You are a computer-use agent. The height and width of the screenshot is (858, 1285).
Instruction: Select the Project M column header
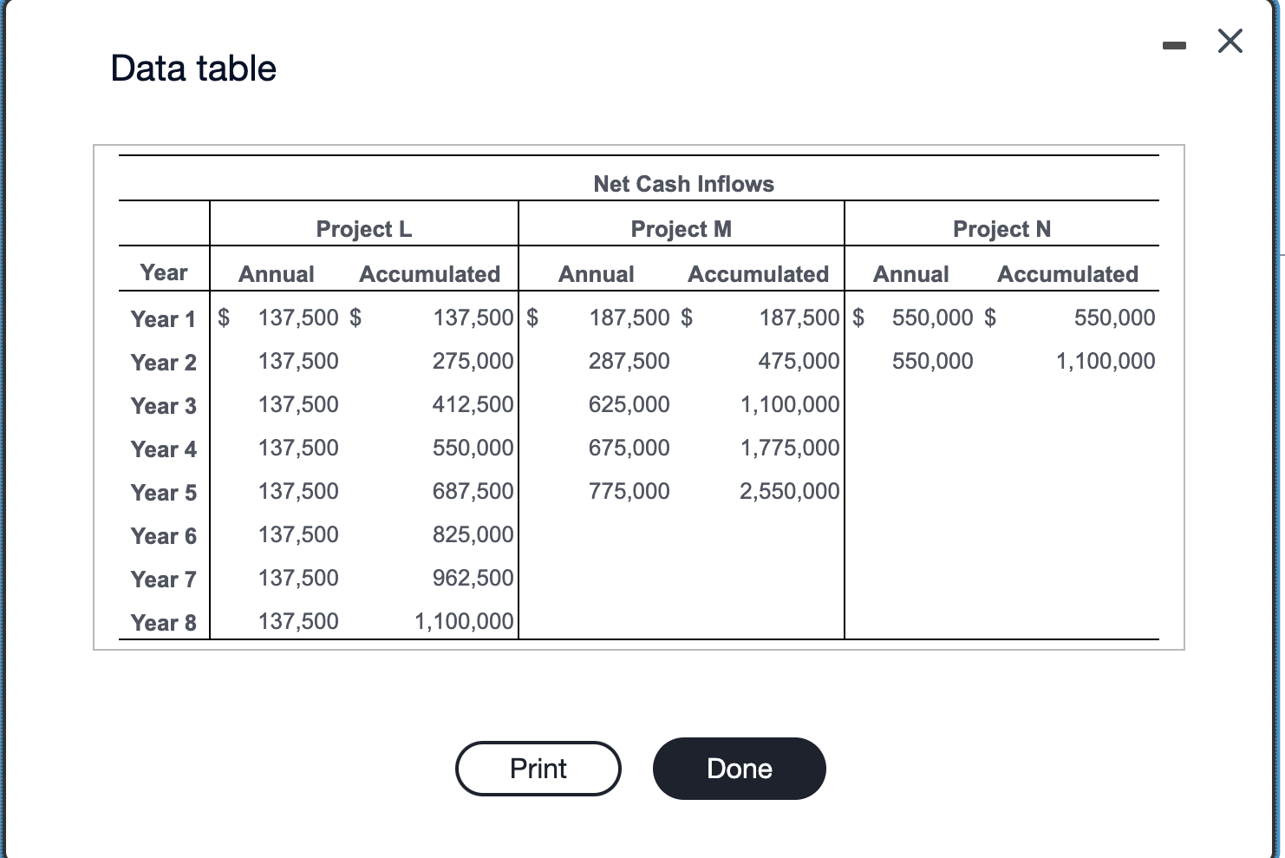click(x=682, y=228)
